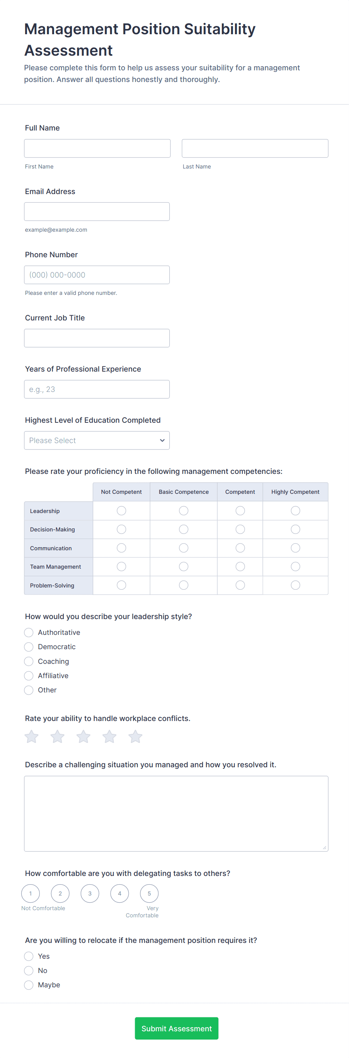This screenshot has width=349, height=1058.
Task: Click the second rating star
Action: [x=57, y=736]
